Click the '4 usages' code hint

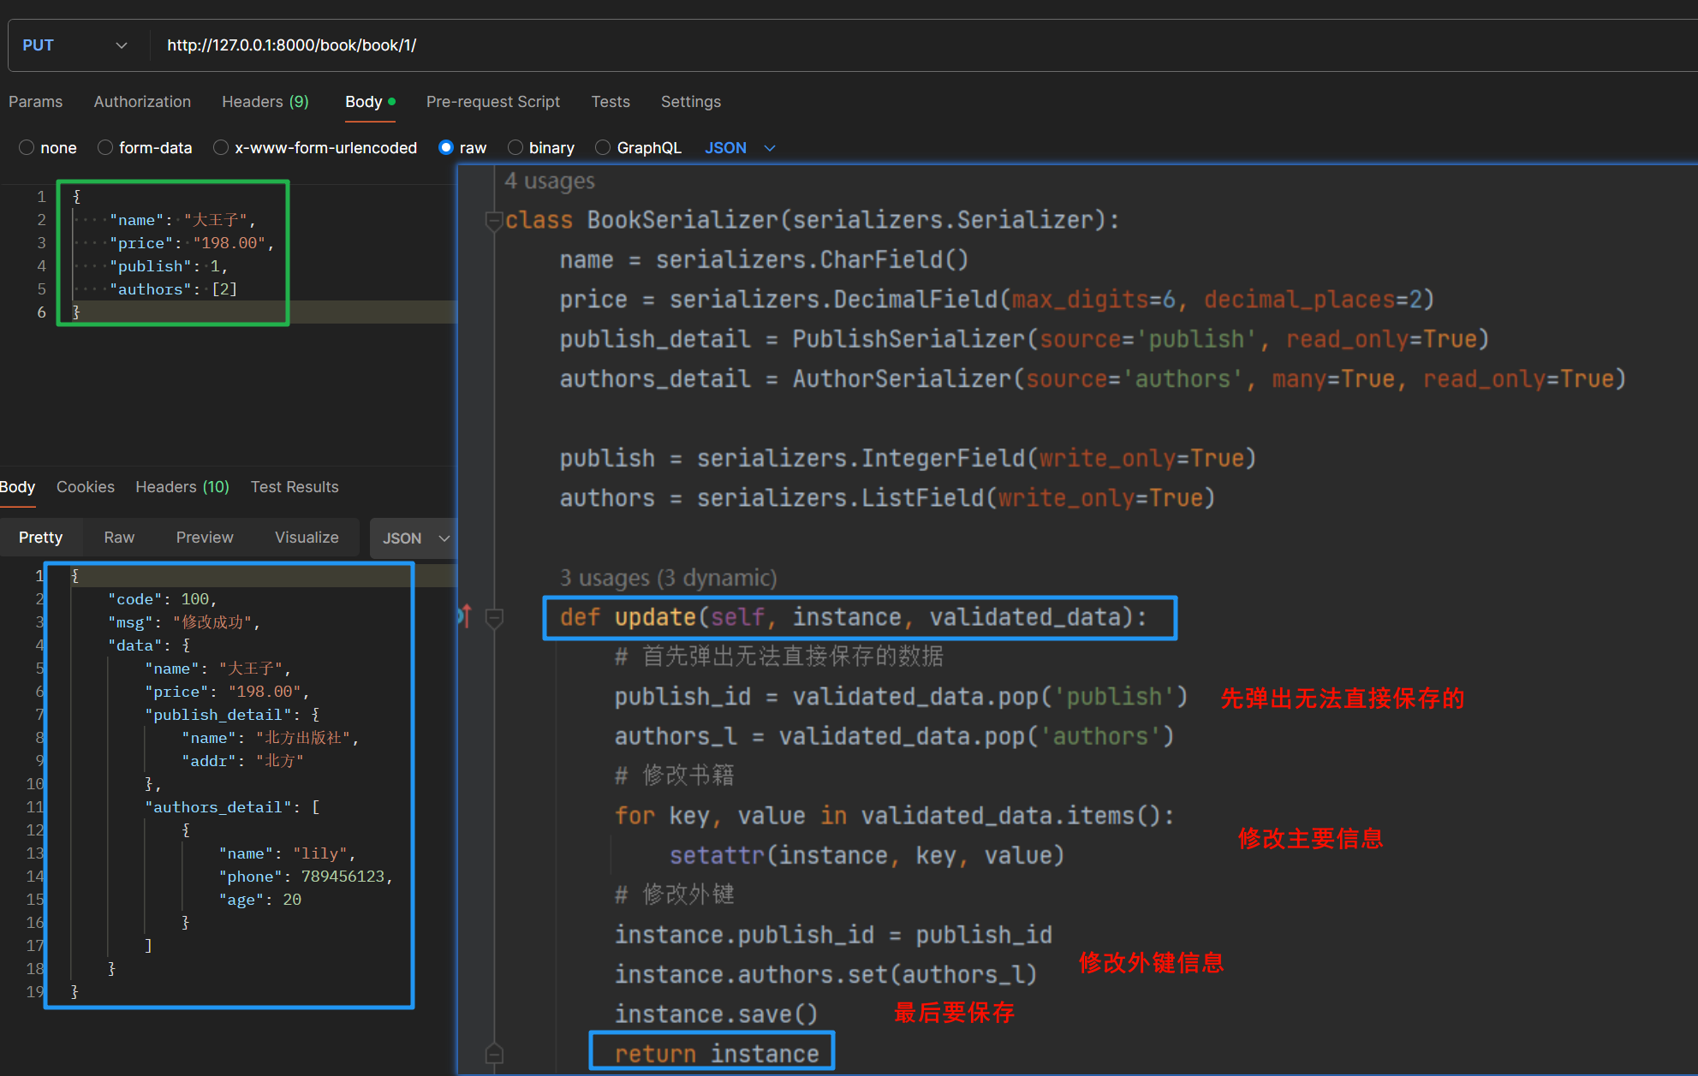[x=550, y=181]
